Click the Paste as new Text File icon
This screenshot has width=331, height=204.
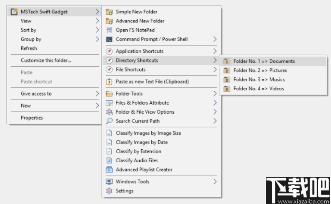pos(109,82)
